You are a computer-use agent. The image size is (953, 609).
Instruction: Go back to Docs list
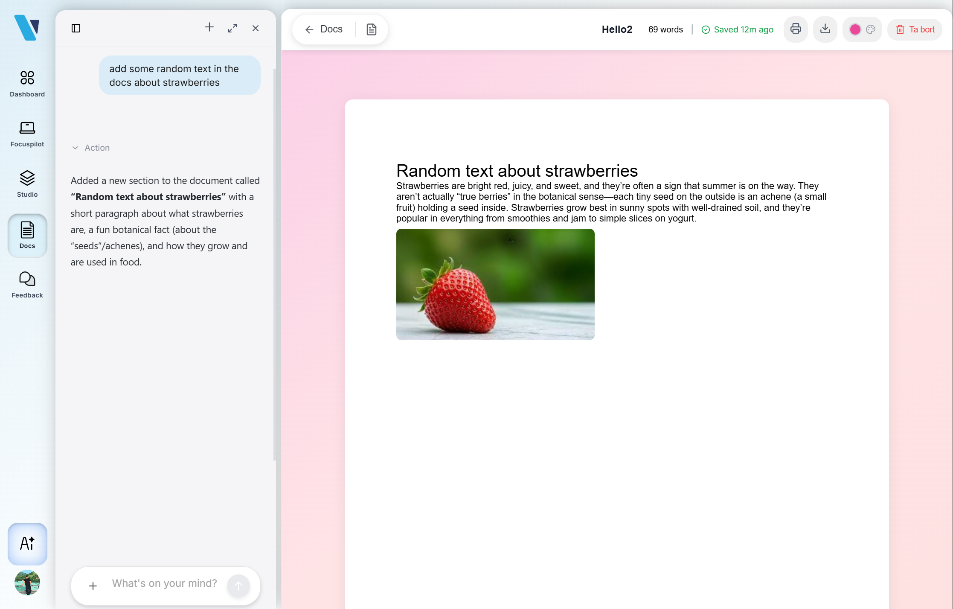(x=324, y=29)
